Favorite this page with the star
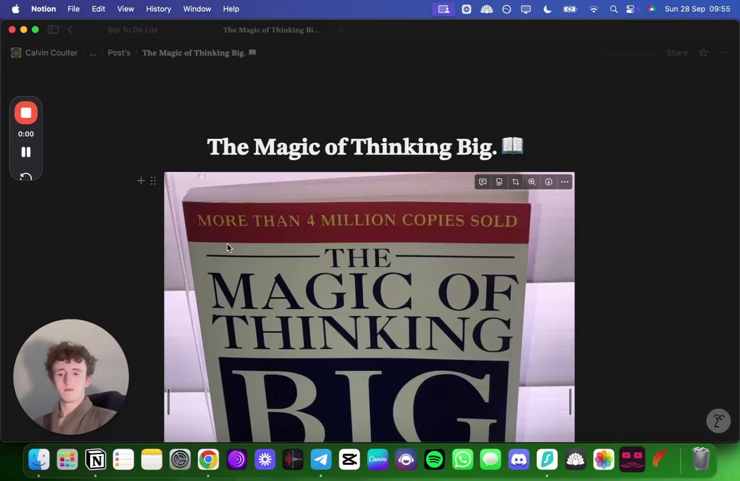Viewport: 740px width, 481px height. click(704, 53)
